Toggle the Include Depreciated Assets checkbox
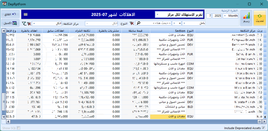Image resolution: width=268 pixels, height=131 pixels. [263, 128]
